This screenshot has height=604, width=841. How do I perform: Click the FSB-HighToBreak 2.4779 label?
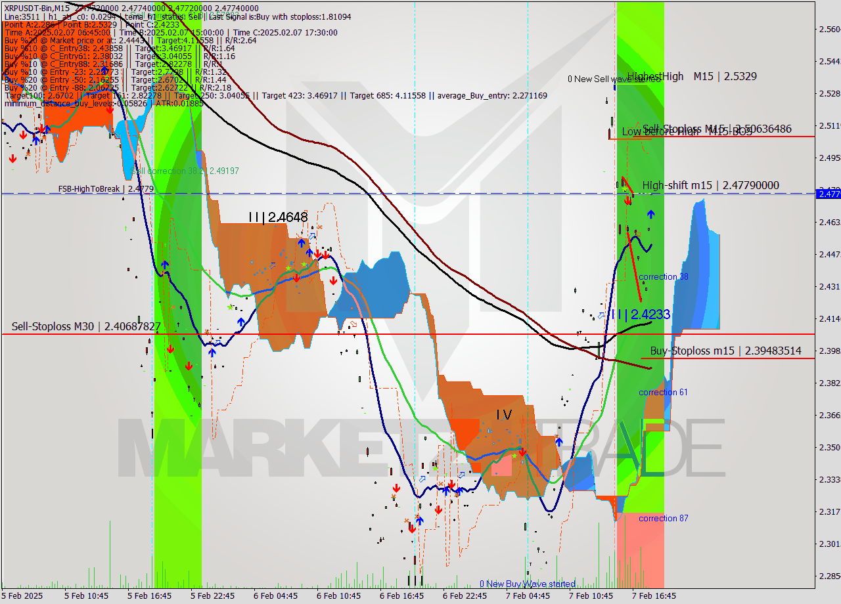click(x=106, y=189)
